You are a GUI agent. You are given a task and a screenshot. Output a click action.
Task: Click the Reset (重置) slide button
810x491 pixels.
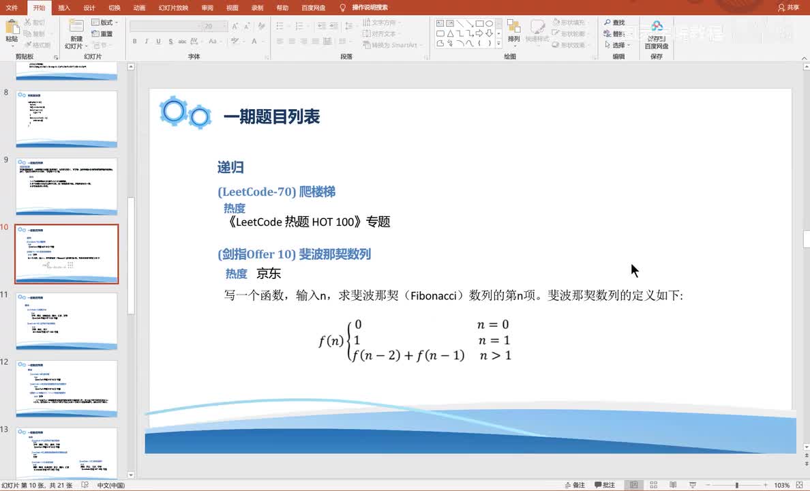(102, 33)
